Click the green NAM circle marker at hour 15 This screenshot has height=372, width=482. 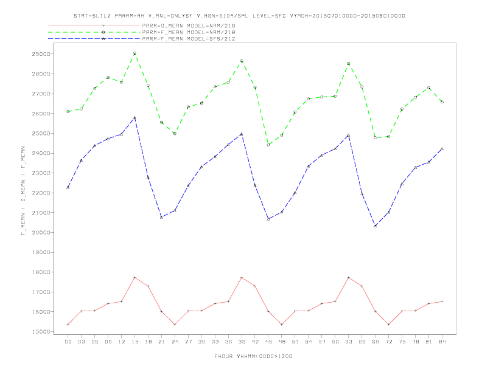point(134,53)
